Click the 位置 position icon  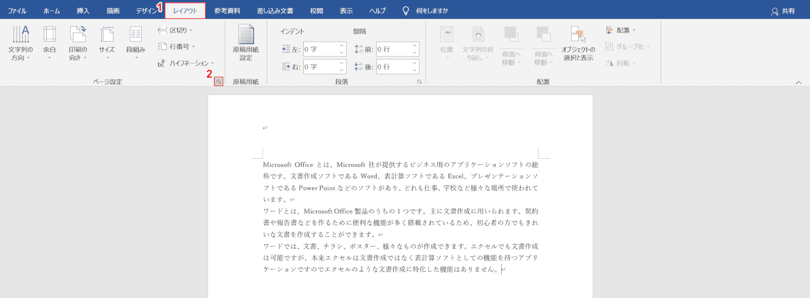[x=447, y=34]
